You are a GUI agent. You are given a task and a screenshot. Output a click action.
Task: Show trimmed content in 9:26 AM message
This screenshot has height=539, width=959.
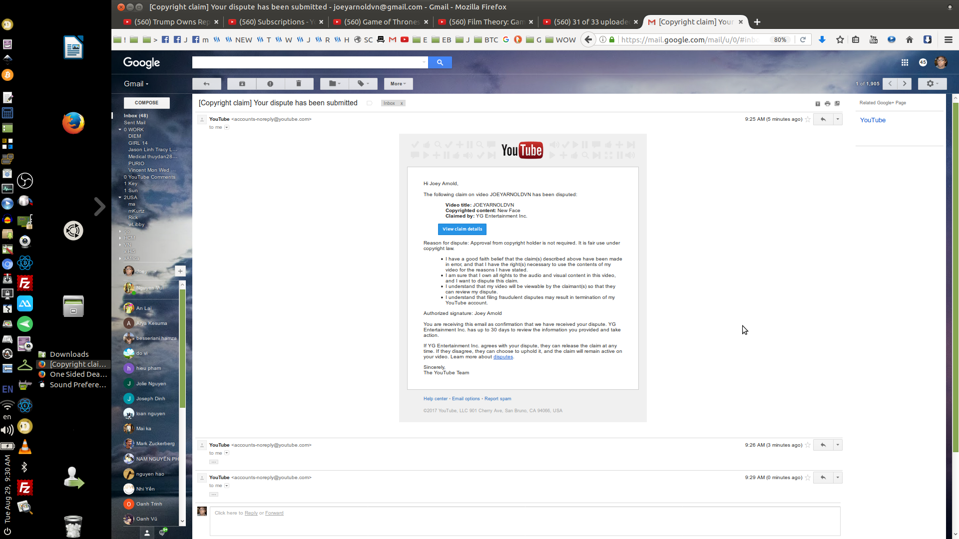(x=214, y=462)
